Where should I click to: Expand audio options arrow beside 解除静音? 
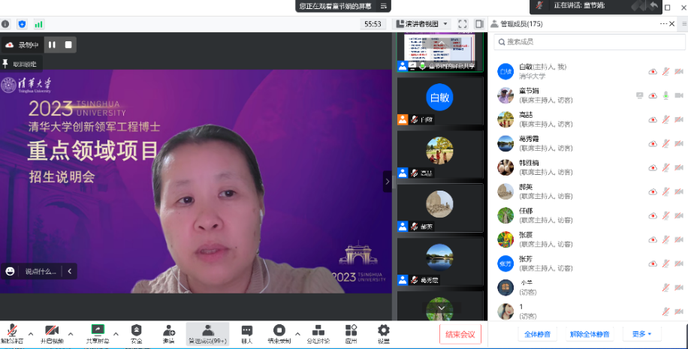31,334
